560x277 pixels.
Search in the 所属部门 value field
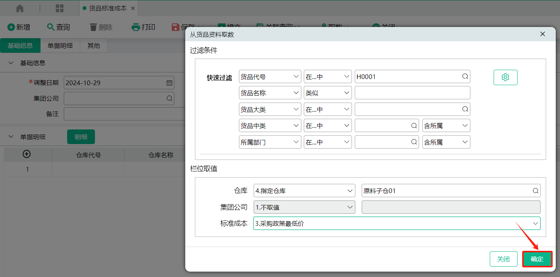point(414,142)
